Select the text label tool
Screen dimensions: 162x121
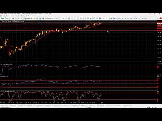[78, 18]
